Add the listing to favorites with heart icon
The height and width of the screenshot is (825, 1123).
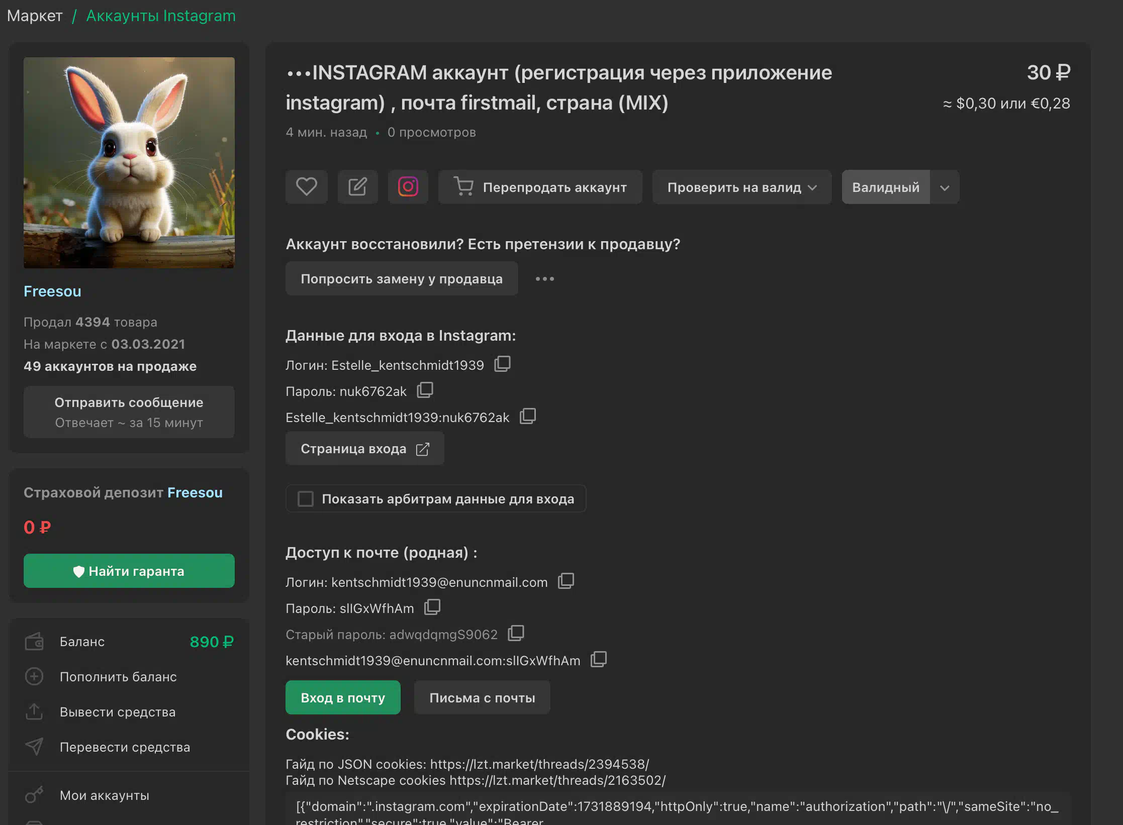pyautogui.click(x=306, y=187)
